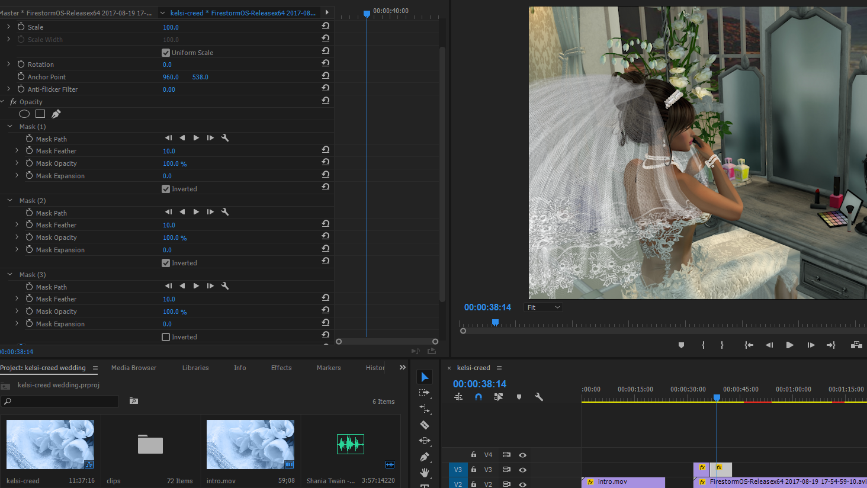The height and width of the screenshot is (488, 867).
Task: Reset the Anti-flicker Filter parameter
Action: pos(326,88)
